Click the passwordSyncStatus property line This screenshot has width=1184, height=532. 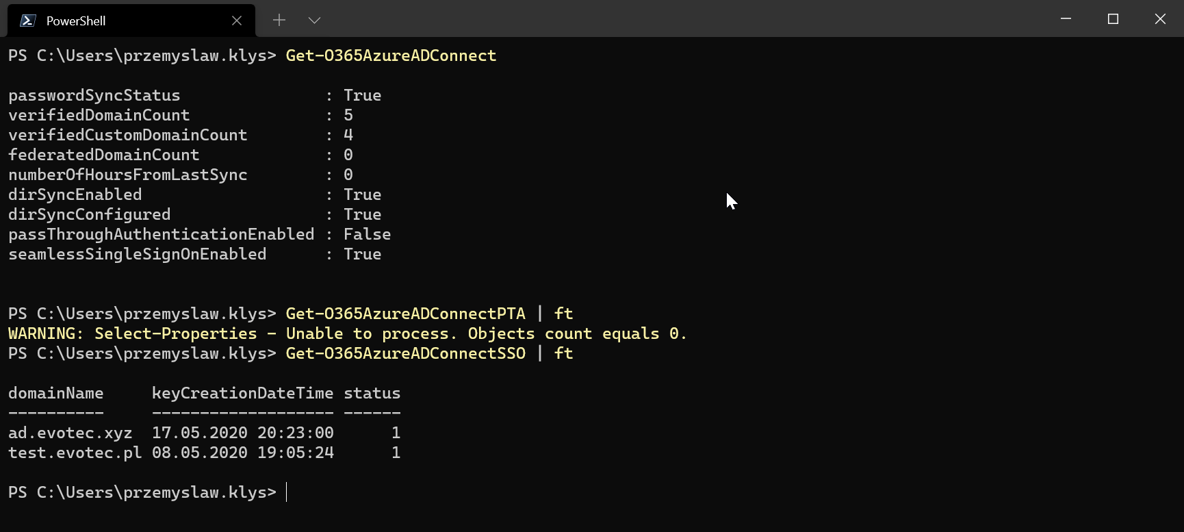coord(94,95)
